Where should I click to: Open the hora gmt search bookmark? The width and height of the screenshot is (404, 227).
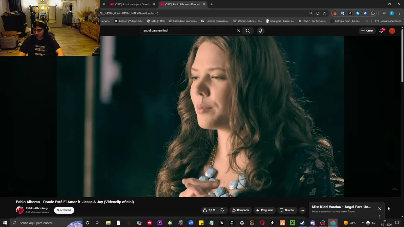tap(280, 21)
